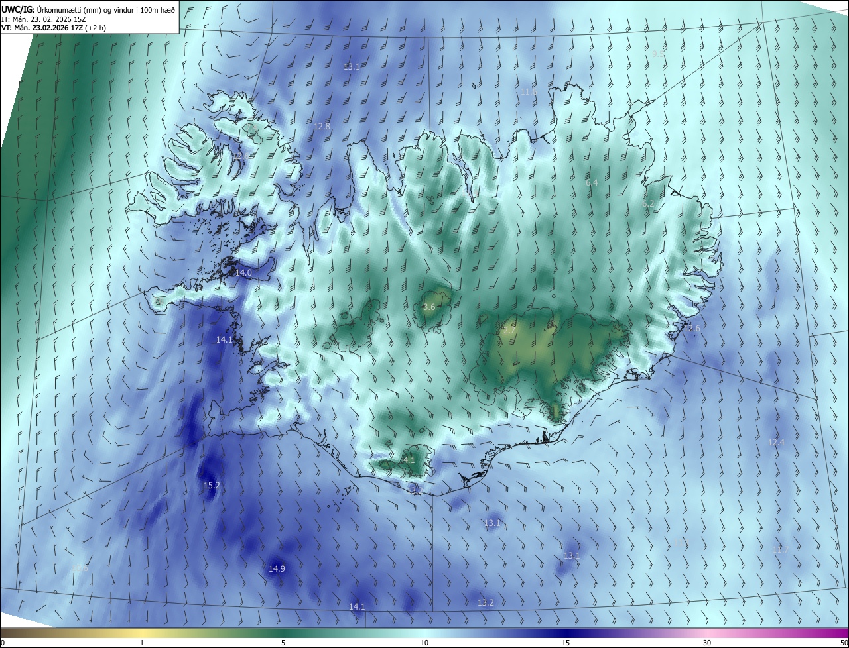This screenshot has height=648, width=849.
Task: Click the 30 tick label on the color scale
Action: [x=707, y=643]
